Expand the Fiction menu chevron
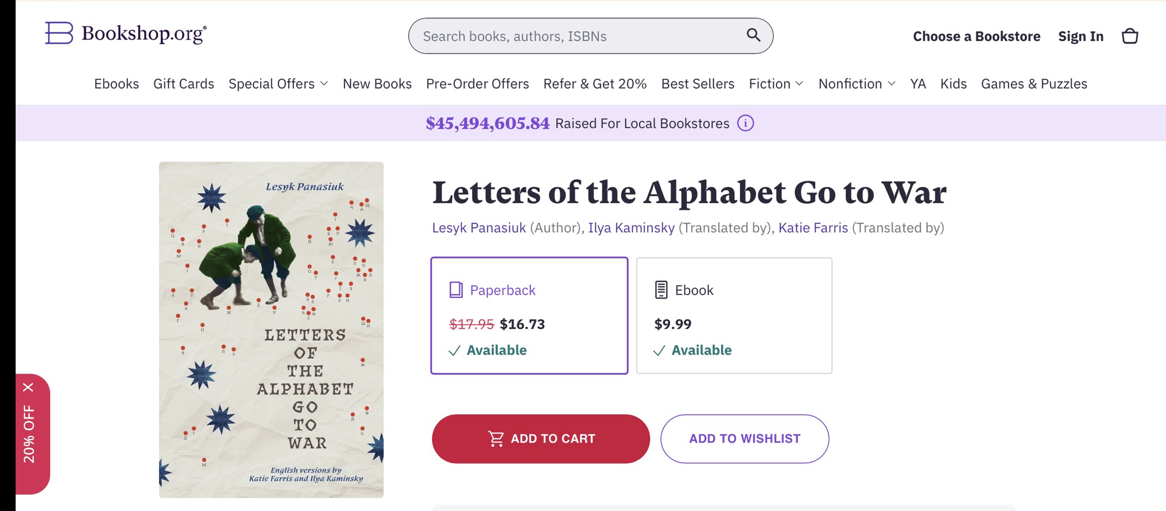Screen dimensions: 1166x511 pos(799,84)
